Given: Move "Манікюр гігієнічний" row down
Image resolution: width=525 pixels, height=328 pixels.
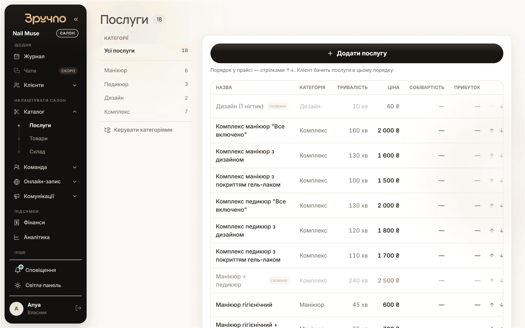Looking at the screenshot, I should 501,305.
